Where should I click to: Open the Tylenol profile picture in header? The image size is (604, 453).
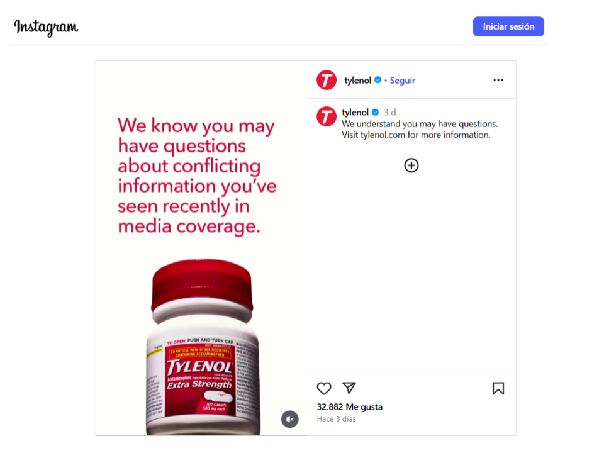(327, 80)
